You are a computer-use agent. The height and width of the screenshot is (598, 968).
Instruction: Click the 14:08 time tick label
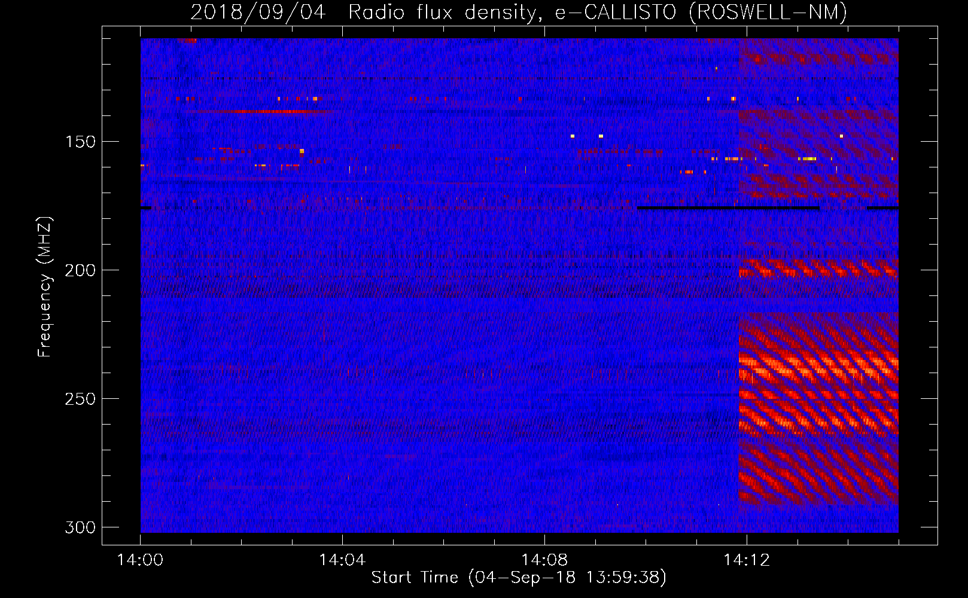pyautogui.click(x=544, y=560)
